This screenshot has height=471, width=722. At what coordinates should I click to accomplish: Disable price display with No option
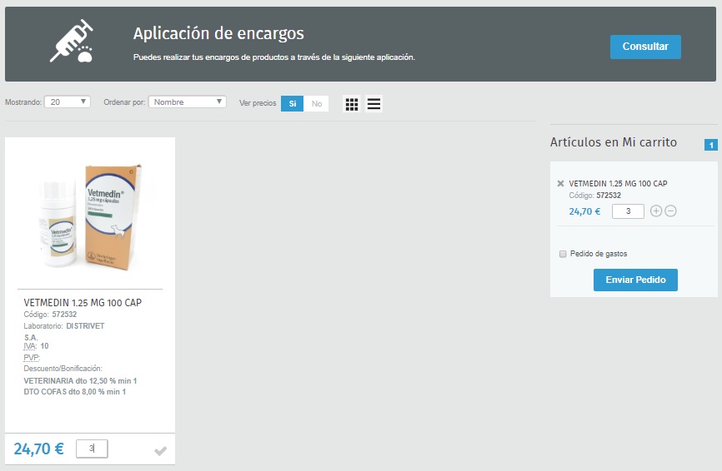click(316, 104)
